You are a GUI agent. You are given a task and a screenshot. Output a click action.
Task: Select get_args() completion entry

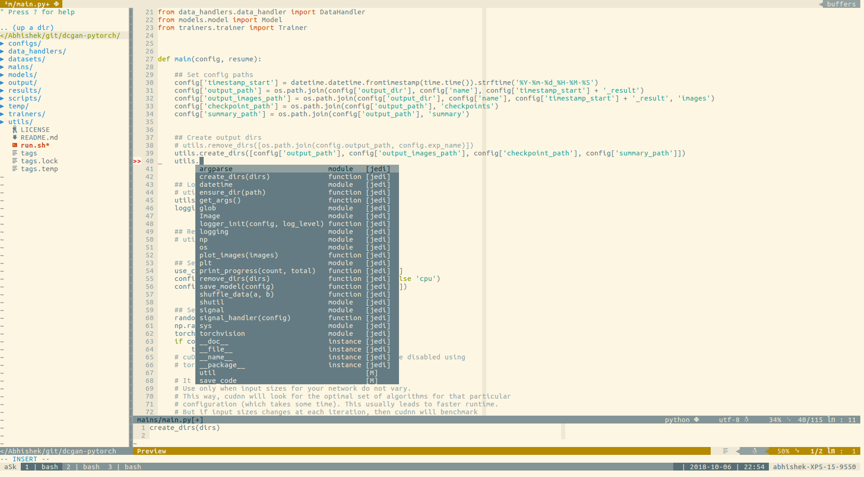(297, 200)
